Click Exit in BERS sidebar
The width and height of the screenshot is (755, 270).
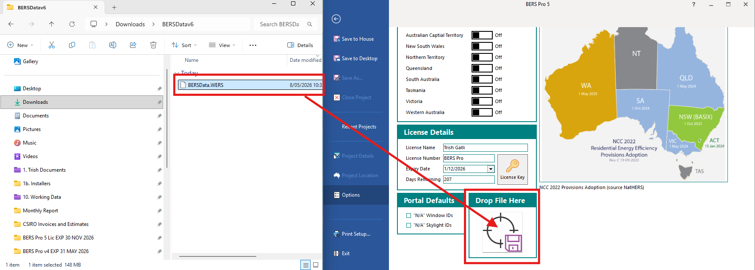(x=341, y=253)
